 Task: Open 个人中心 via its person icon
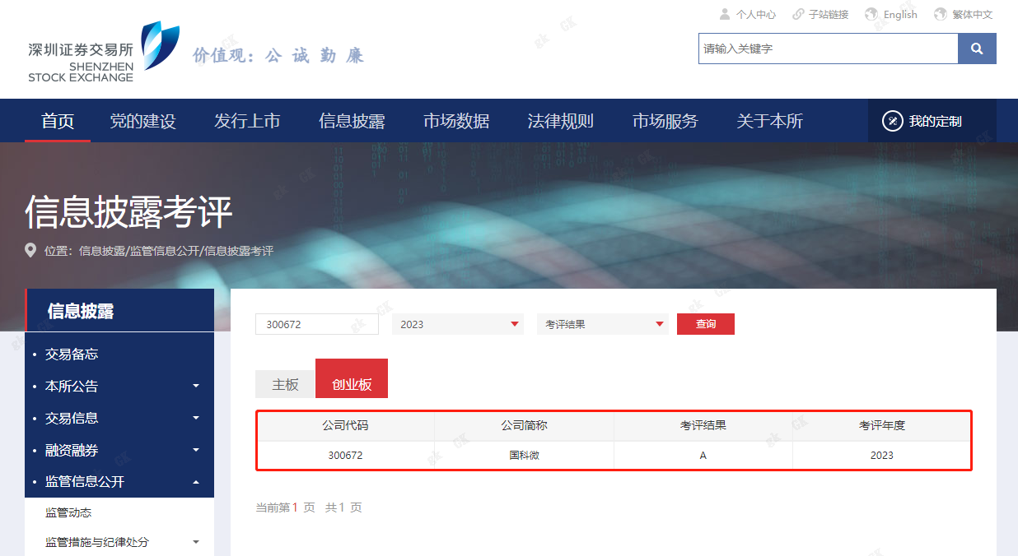723,13
